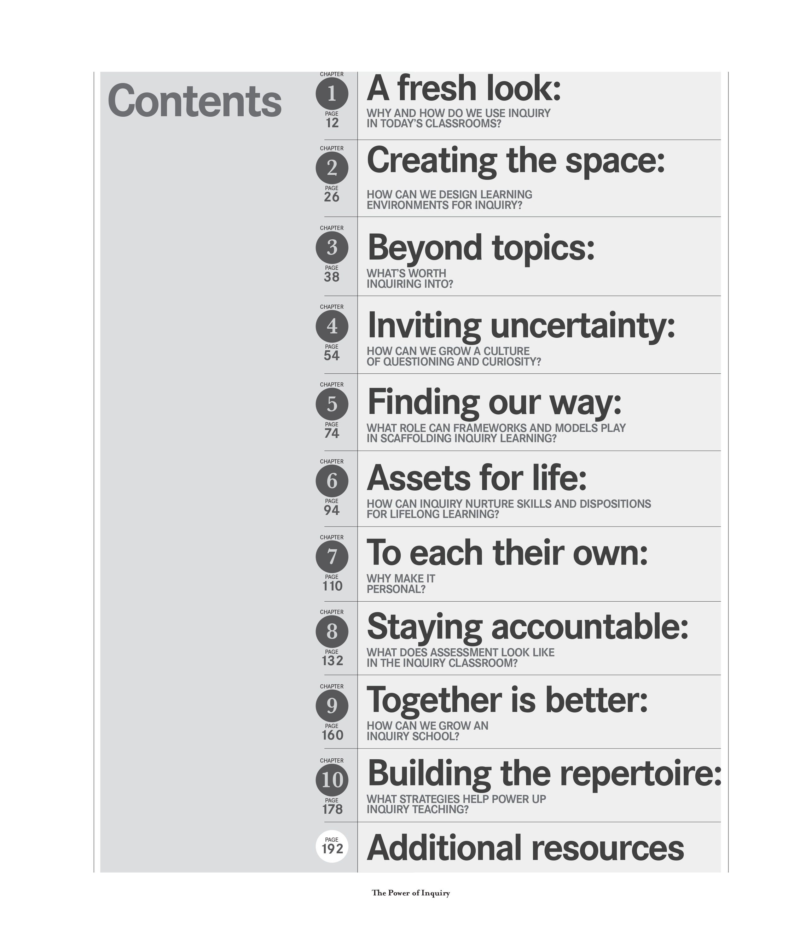Open the 'A fresh look:' chapter heading
This screenshot has width=788, height=946.
pos(464,88)
